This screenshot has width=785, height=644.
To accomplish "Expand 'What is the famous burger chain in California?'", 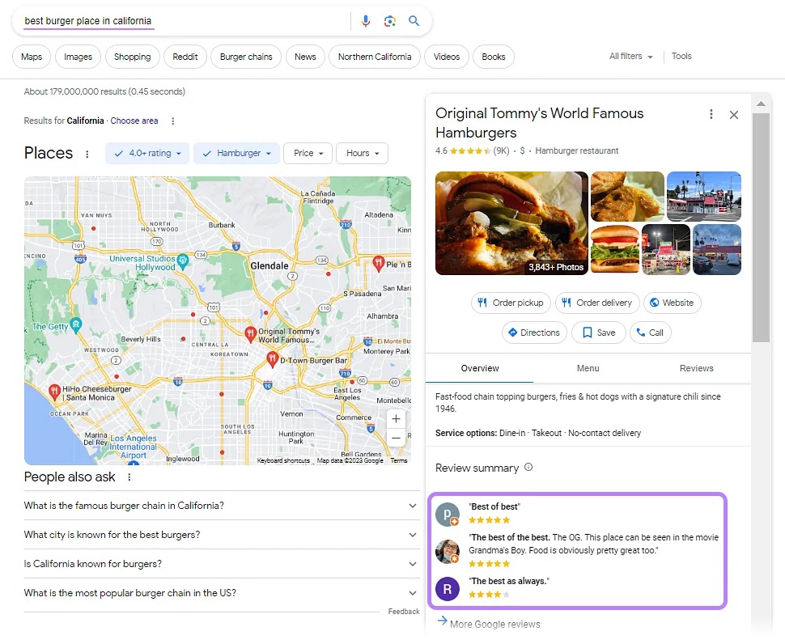I will [x=221, y=506].
